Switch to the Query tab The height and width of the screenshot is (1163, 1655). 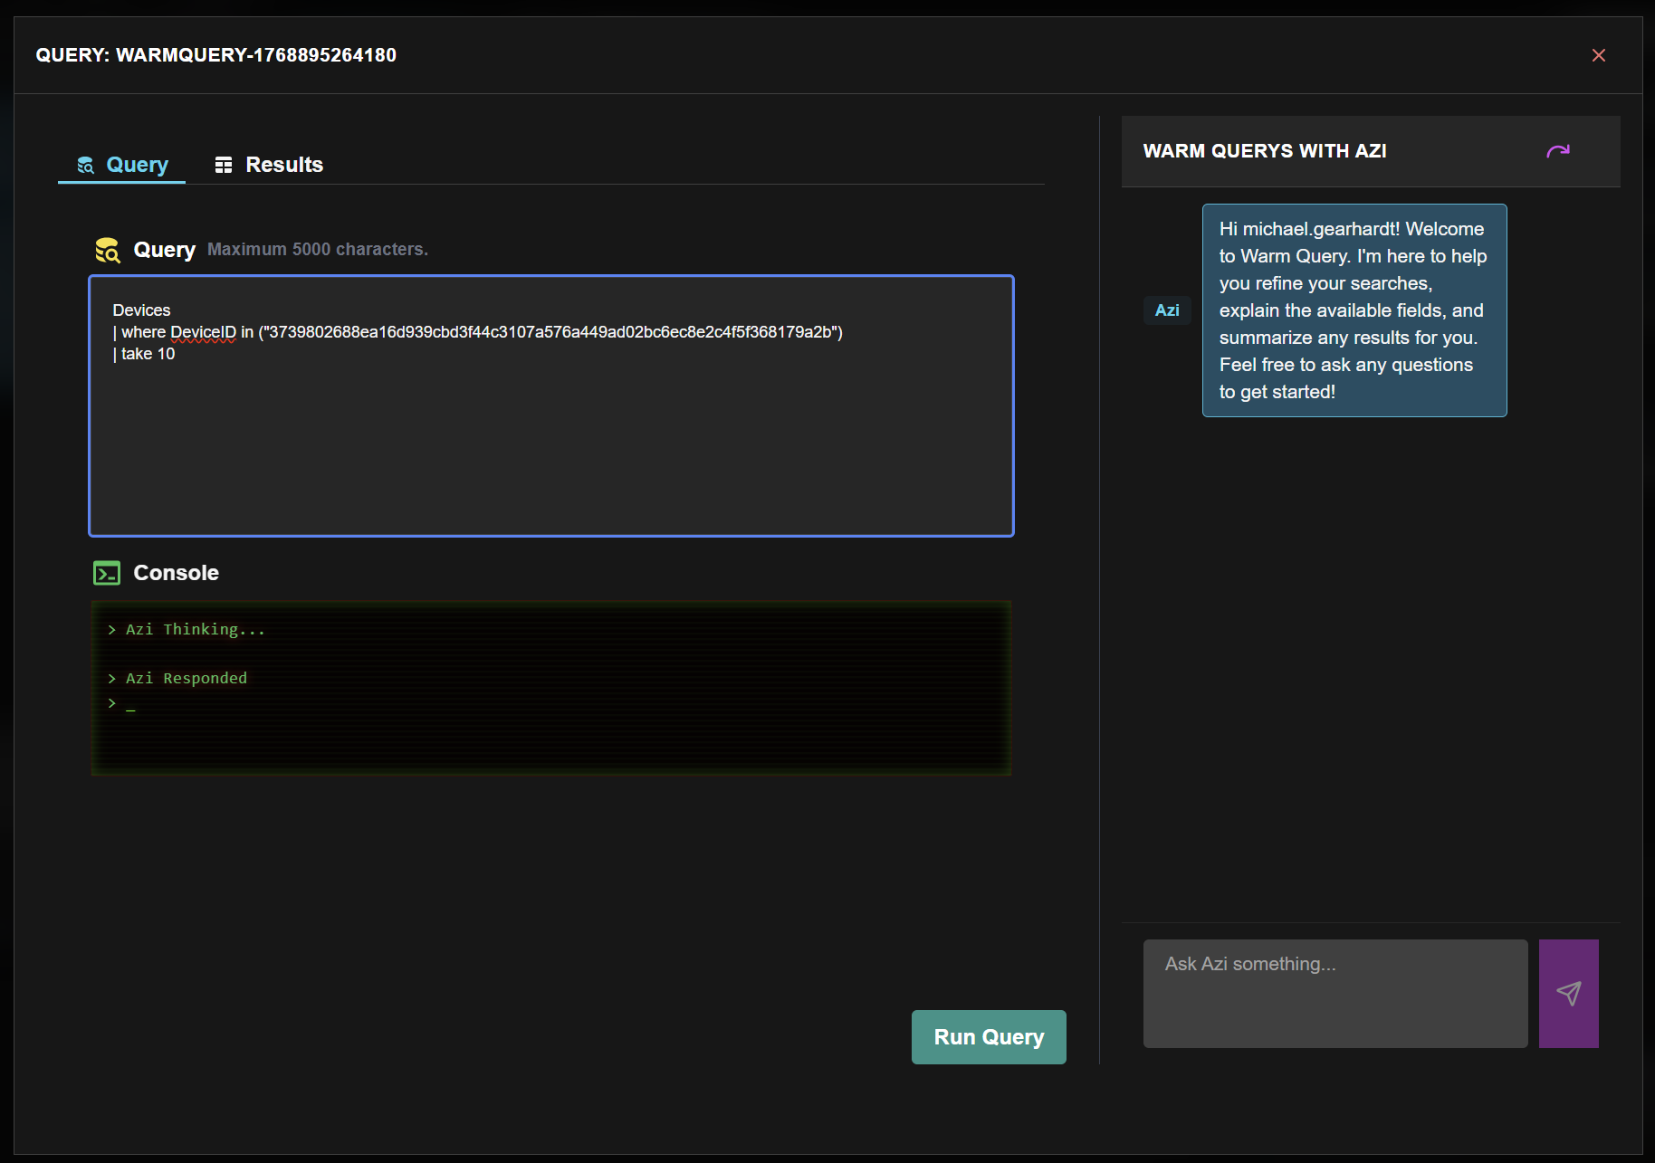122,165
